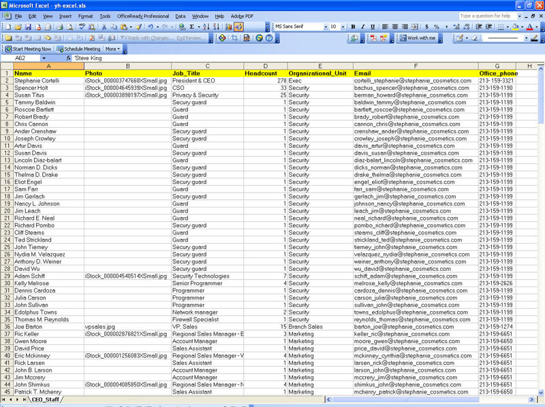Viewport: 545px width, 407px height.
Task: Click the crop tool icon
Action: pos(234,38)
